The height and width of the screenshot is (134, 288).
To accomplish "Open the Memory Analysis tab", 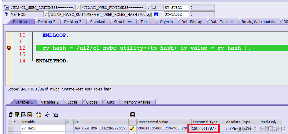I will point(137,102).
